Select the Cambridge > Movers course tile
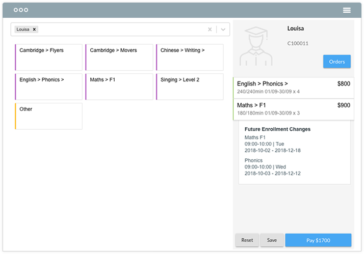364x254 pixels. click(x=119, y=57)
